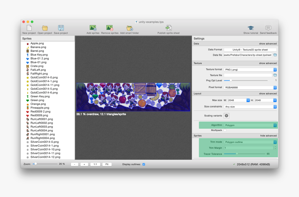
Task: Click the Tracer Tolerance slider
Action: click(x=244, y=154)
